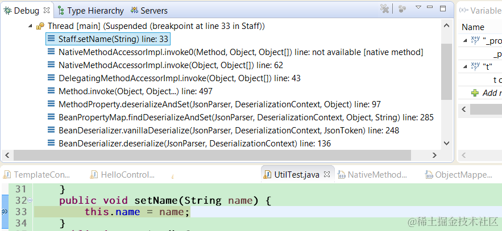Click the thread icon beside Thread [main]

(x=40, y=26)
